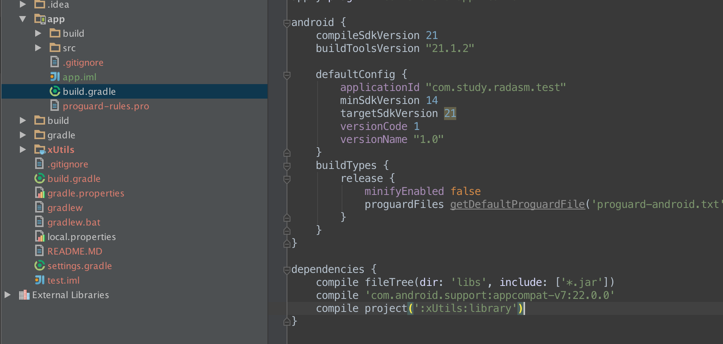Image resolution: width=723 pixels, height=344 pixels.
Task: Click the gradle folder icon
Action: 40,135
